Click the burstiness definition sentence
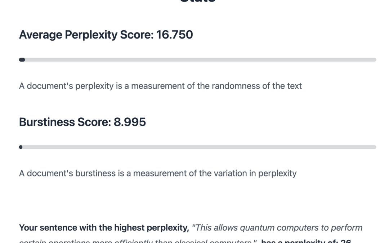Image resolution: width=389 pixels, height=243 pixels. pyautogui.click(x=158, y=173)
